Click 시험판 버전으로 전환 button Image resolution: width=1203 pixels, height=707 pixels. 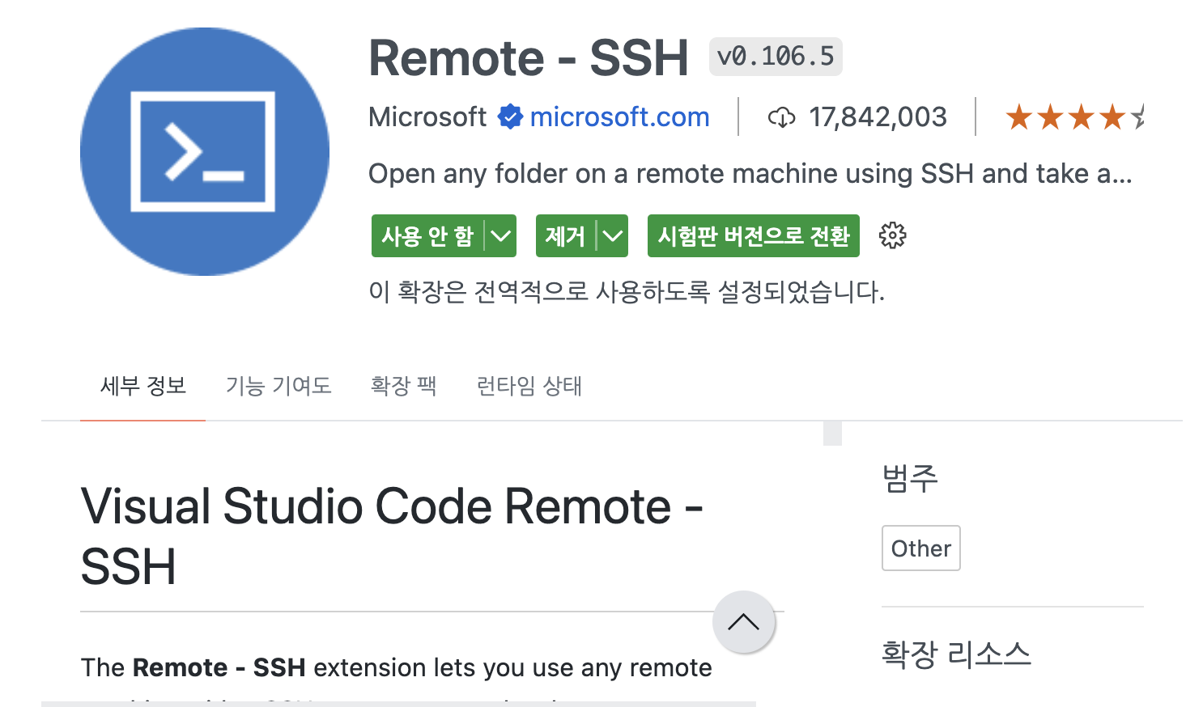click(x=754, y=236)
